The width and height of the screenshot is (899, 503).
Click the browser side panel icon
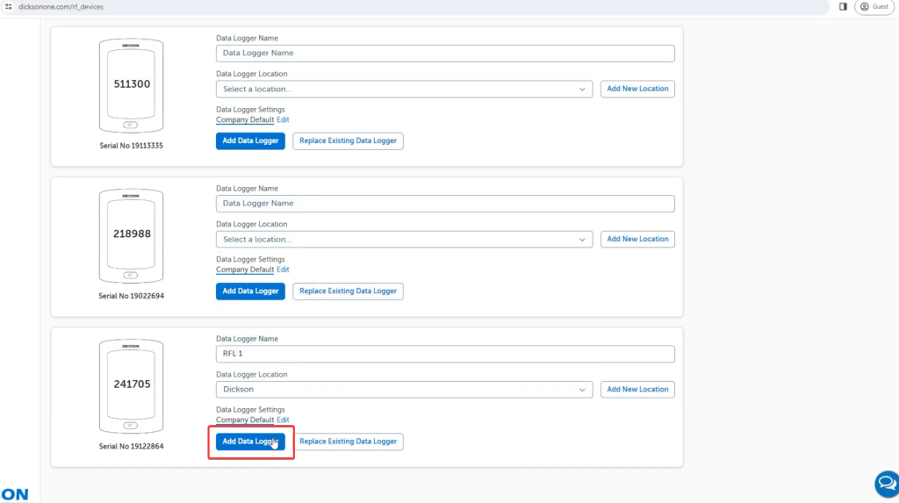pyautogui.click(x=843, y=6)
